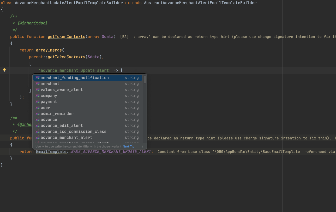Click icon next to 'user' suggestion
The width and height of the screenshot is (336, 212).
(x=38, y=108)
